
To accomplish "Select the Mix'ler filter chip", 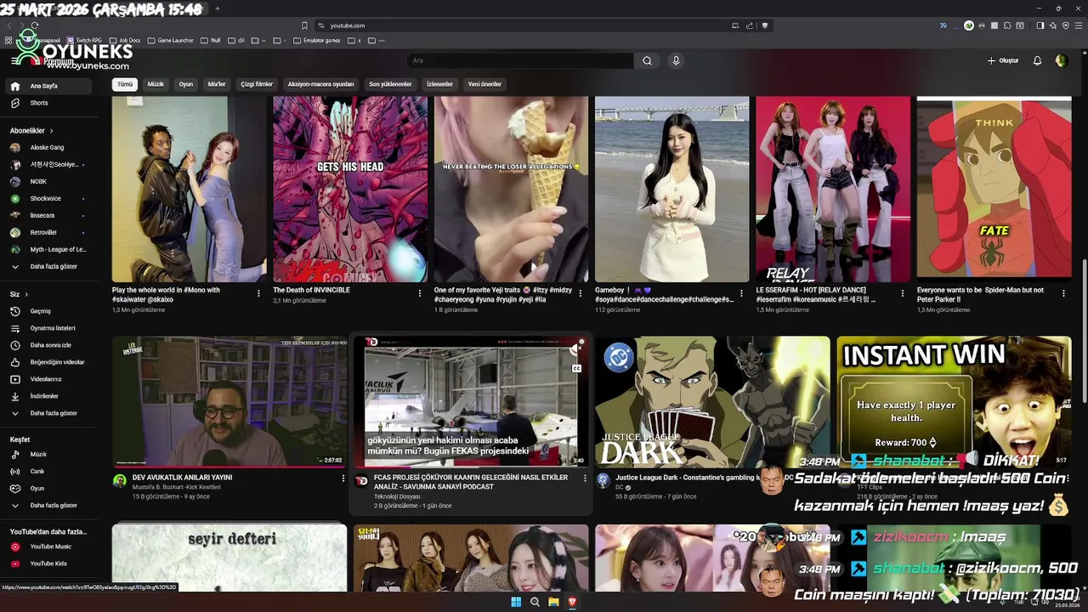I will 217,84.
